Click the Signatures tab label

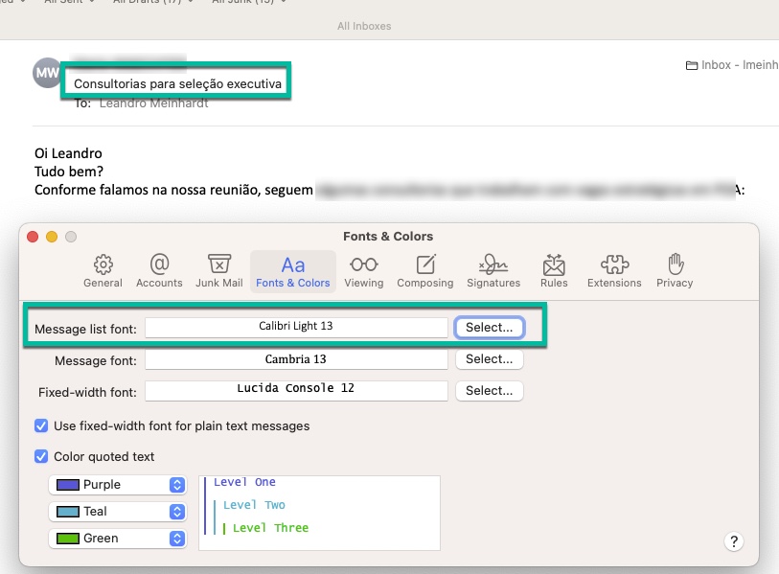[x=493, y=283]
